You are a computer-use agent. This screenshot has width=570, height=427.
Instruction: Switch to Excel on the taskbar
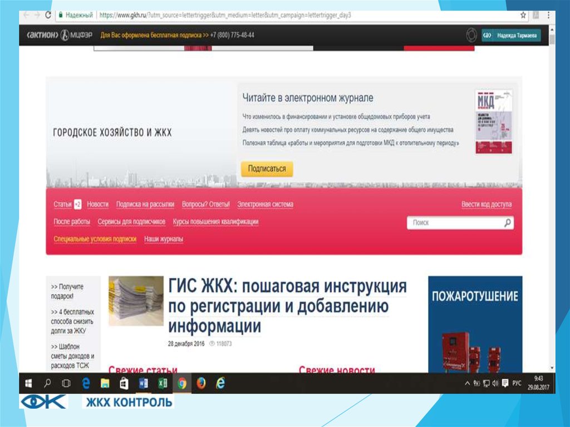click(163, 384)
